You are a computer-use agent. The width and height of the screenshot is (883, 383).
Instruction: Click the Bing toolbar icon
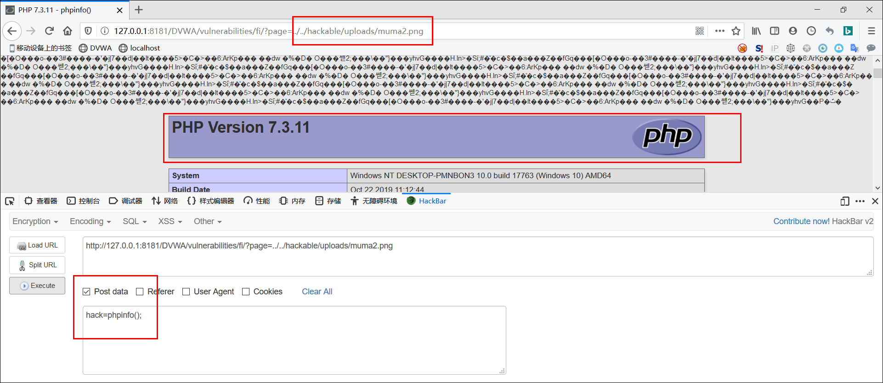848,31
